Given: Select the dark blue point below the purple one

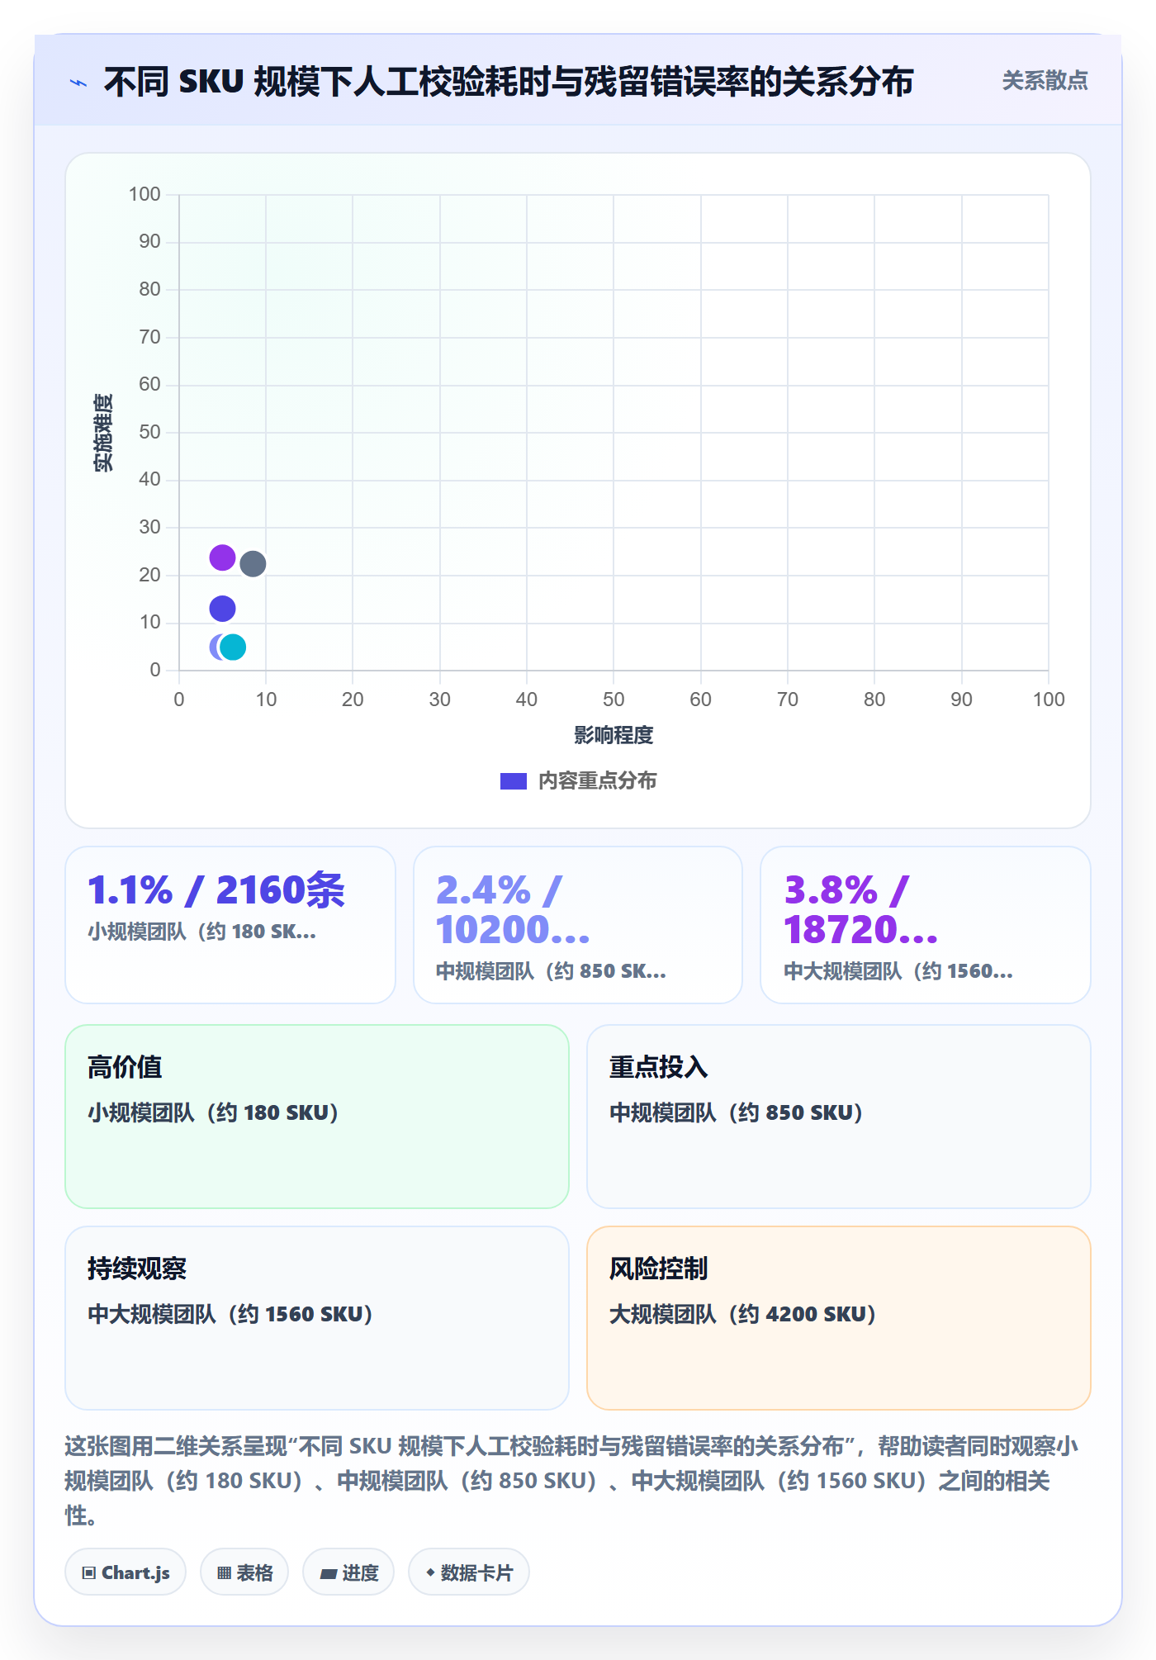Looking at the screenshot, I should point(222,609).
